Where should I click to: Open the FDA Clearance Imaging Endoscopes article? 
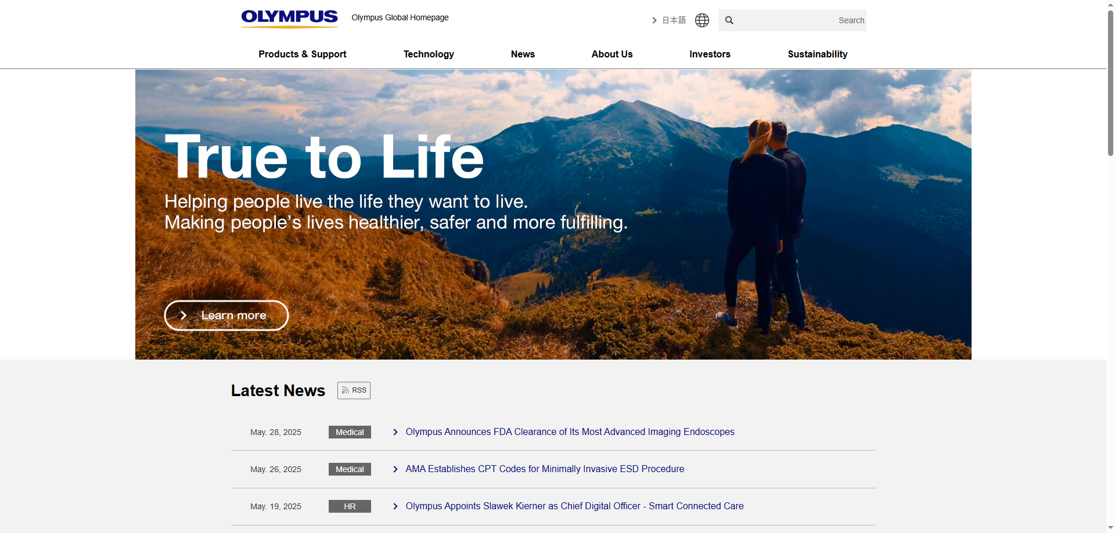(570, 432)
